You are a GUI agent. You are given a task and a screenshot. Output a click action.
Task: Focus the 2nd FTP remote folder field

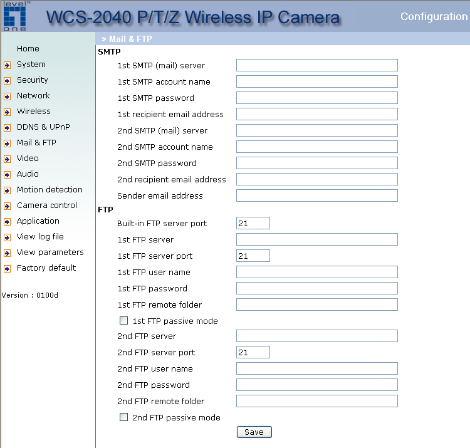(x=317, y=401)
